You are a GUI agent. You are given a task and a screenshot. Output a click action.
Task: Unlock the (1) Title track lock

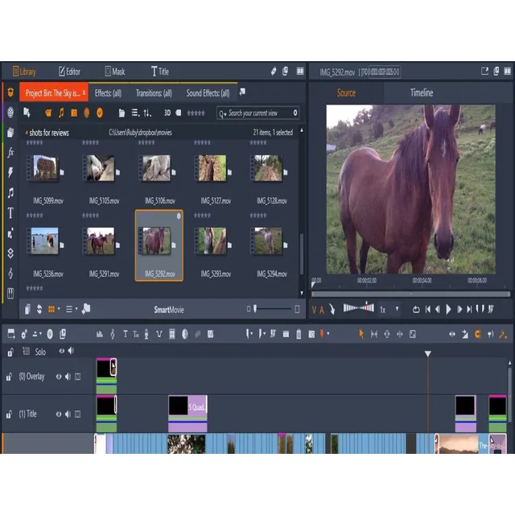pyautogui.click(x=9, y=414)
